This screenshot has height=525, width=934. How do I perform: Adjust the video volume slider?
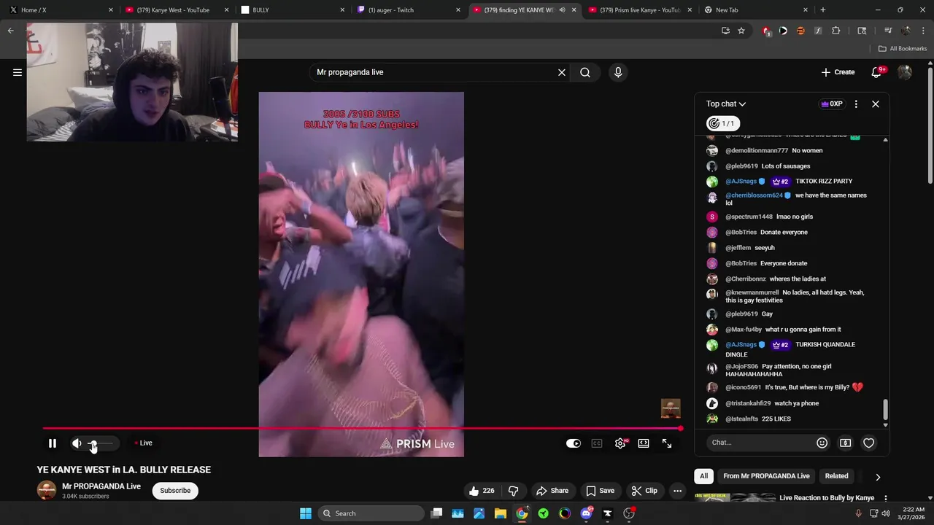(101, 443)
